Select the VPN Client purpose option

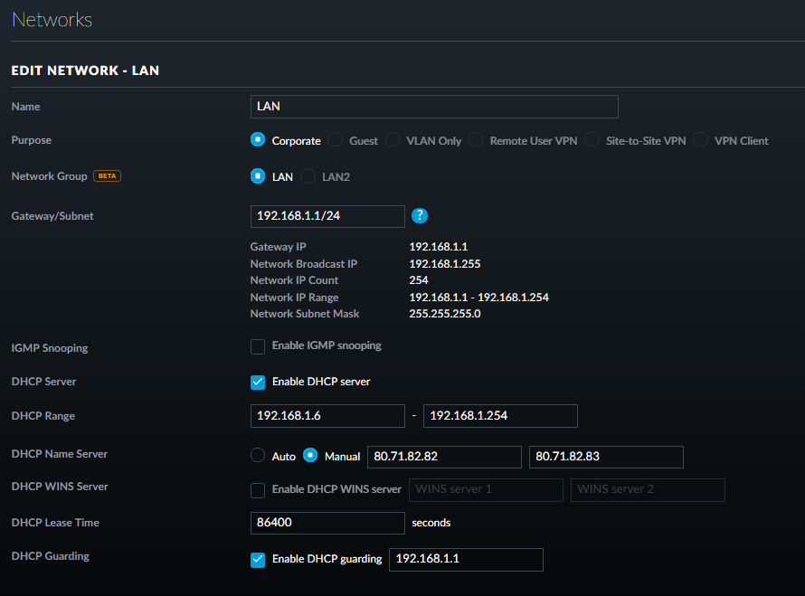click(x=701, y=140)
